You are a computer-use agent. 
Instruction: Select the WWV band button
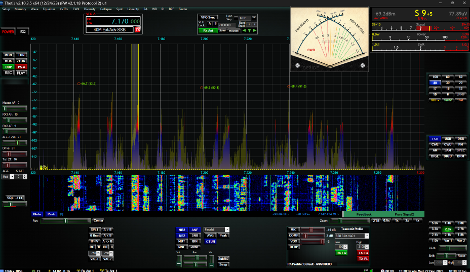[448, 100]
